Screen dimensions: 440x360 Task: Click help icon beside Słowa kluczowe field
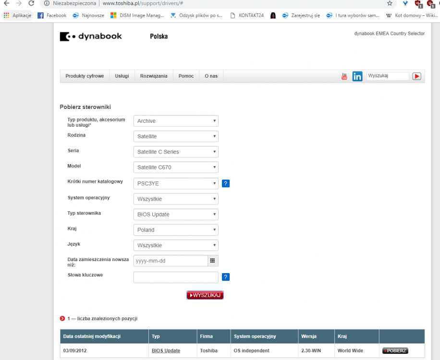tap(226, 277)
